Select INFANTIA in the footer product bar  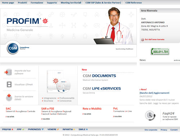click(x=69, y=129)
